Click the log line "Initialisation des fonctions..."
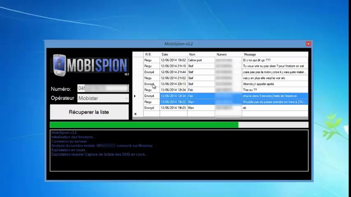This screenshot has width=351, height=197. (x=73, y=137)
